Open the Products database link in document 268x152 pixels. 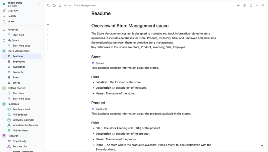pos(101,109)
